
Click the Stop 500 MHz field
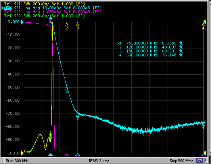click(x=181, y=161)
